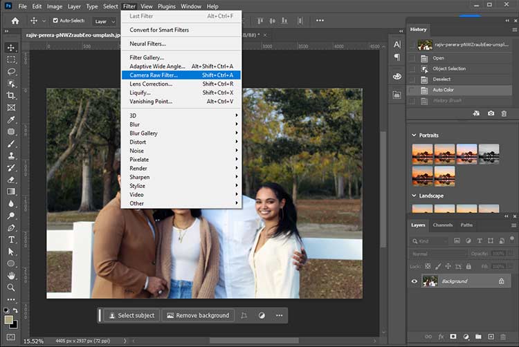The image size is (519, 347).
Task: Open the History panel options menu
Action: (514, 30)
